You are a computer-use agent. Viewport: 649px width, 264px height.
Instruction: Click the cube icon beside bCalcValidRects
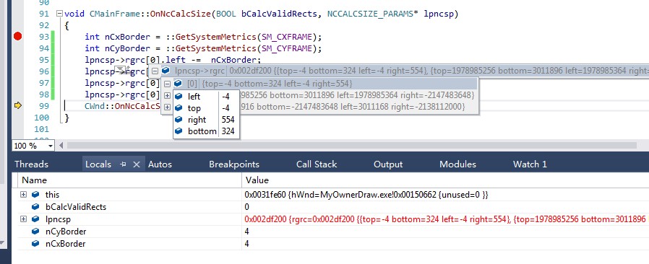35,206
